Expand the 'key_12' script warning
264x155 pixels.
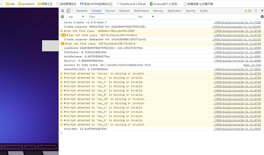tap(65, 103)
